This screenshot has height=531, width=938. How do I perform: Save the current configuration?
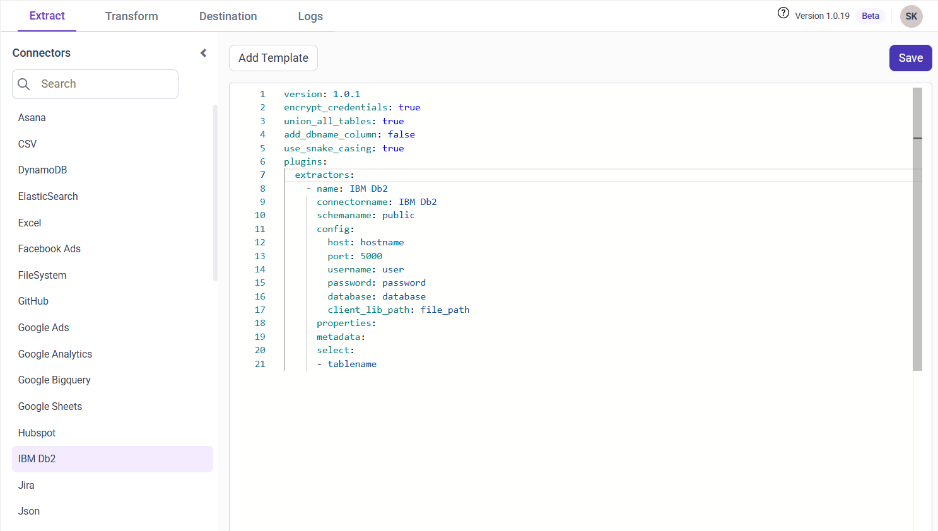click(x=910, y=57)
